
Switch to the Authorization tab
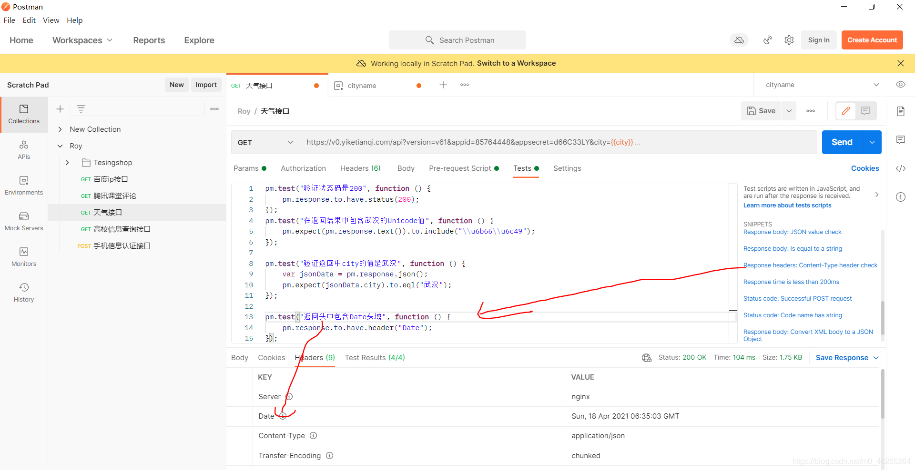(x=304, y=168)
